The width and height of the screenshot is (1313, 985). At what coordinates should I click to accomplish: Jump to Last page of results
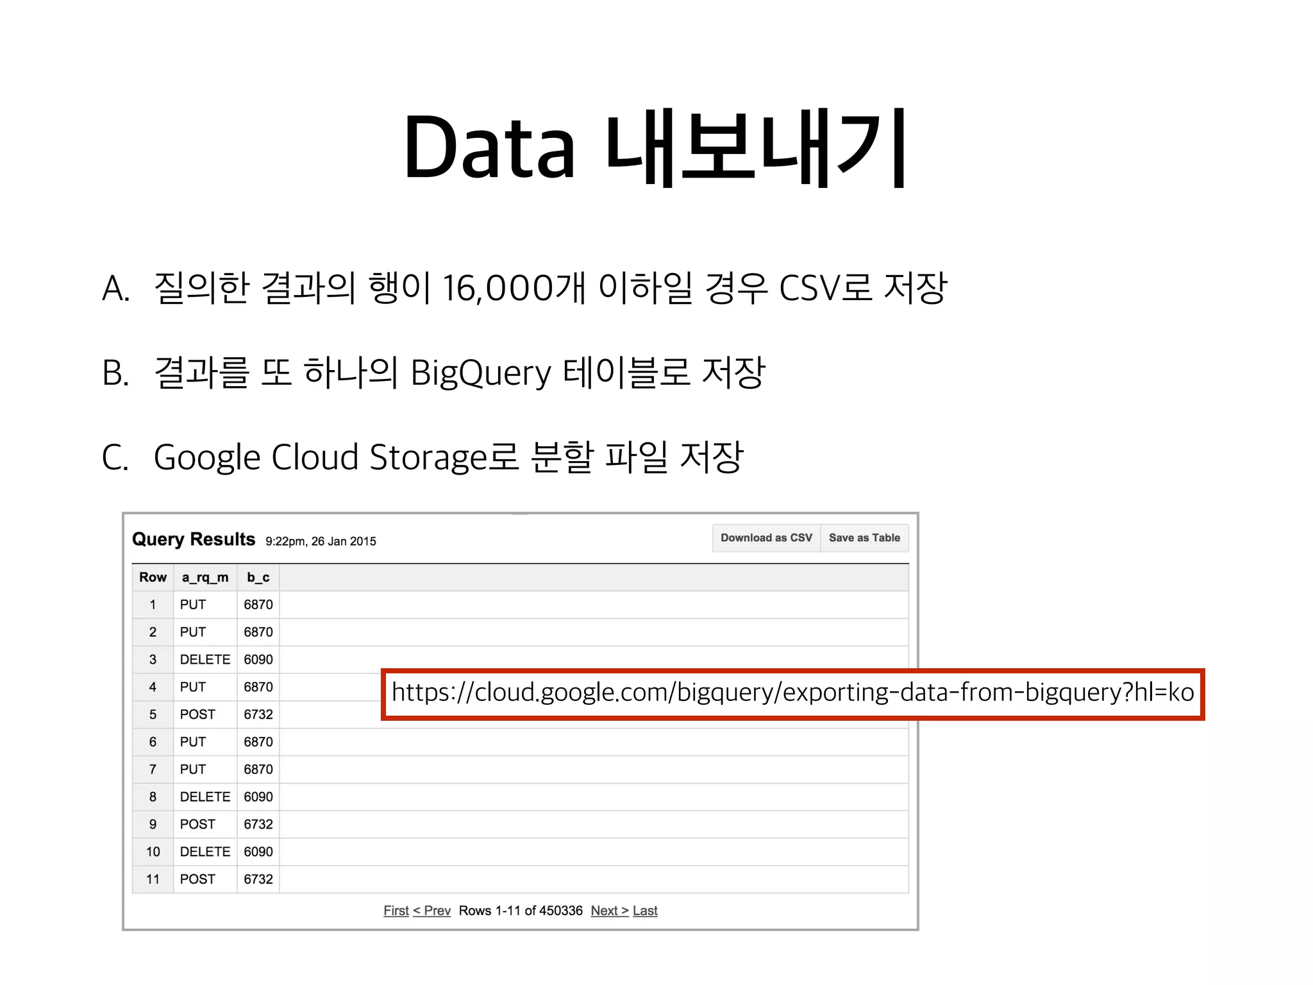[645, 911]
